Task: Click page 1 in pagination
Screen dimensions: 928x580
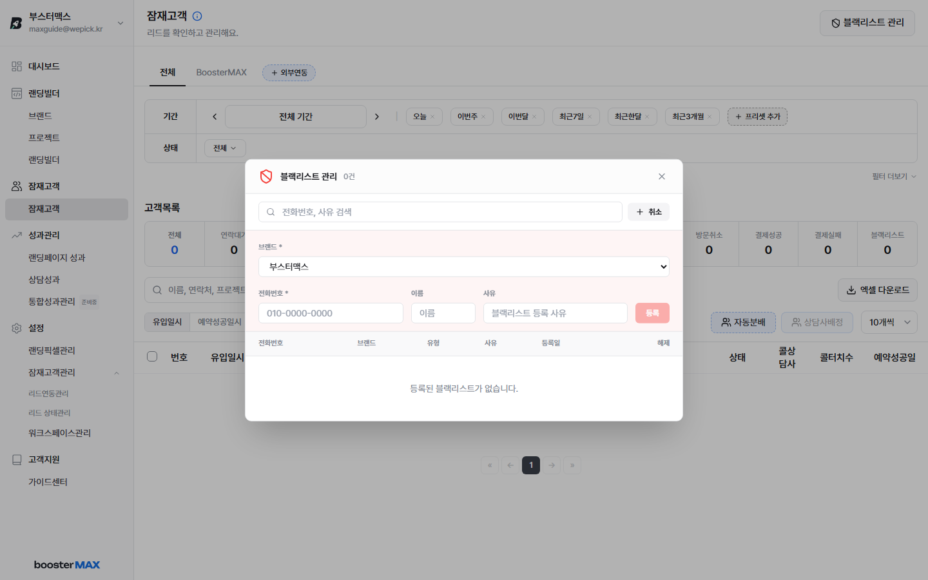Action: coord(531,465)
